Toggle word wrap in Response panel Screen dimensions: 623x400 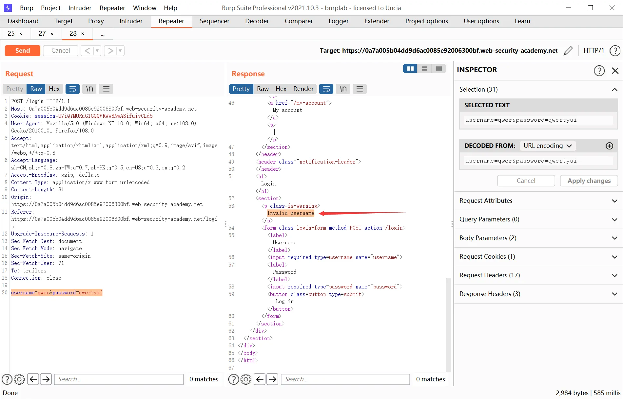326,89
